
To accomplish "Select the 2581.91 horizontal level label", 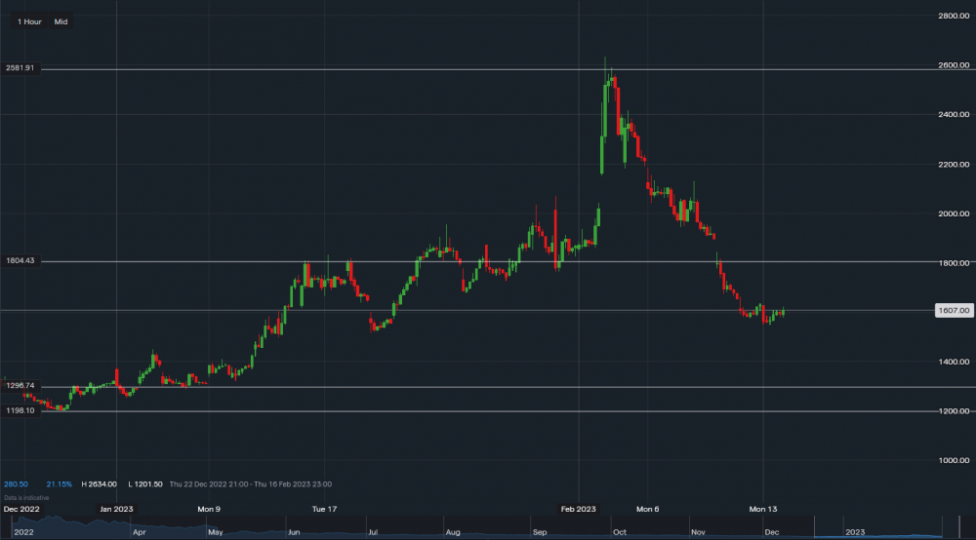I will 20,68.
